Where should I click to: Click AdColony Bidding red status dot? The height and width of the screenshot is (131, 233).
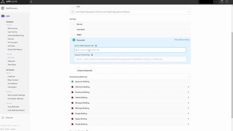72,87
